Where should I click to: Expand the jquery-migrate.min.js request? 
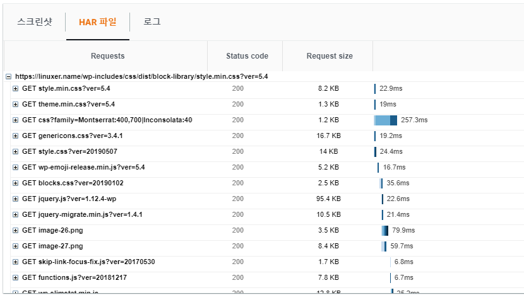pyautogui.click(x=16, y=215)
